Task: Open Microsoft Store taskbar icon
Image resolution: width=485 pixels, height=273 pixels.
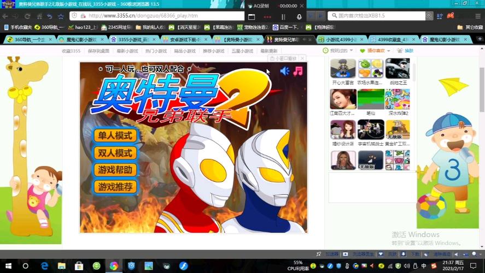Action: pos(79,266)
